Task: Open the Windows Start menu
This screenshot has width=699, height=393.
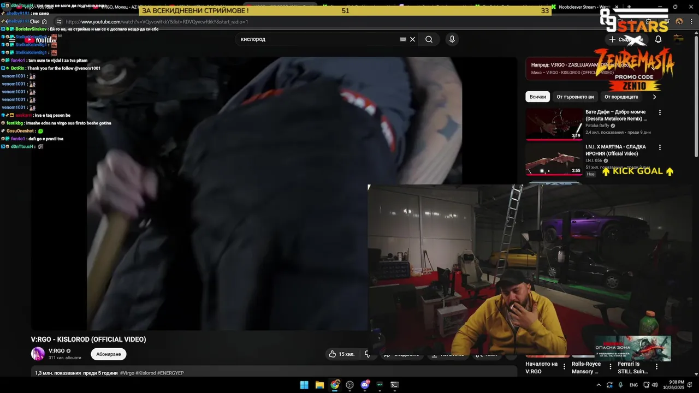Action: point(304,385)
